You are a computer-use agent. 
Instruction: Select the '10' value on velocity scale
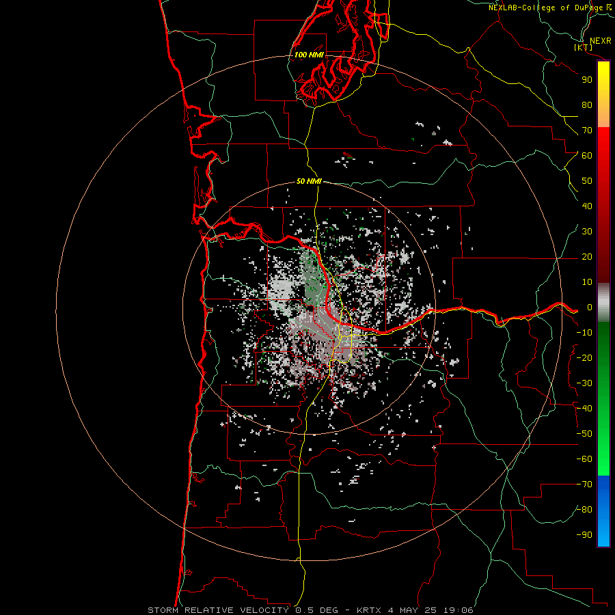coord(587,282)
